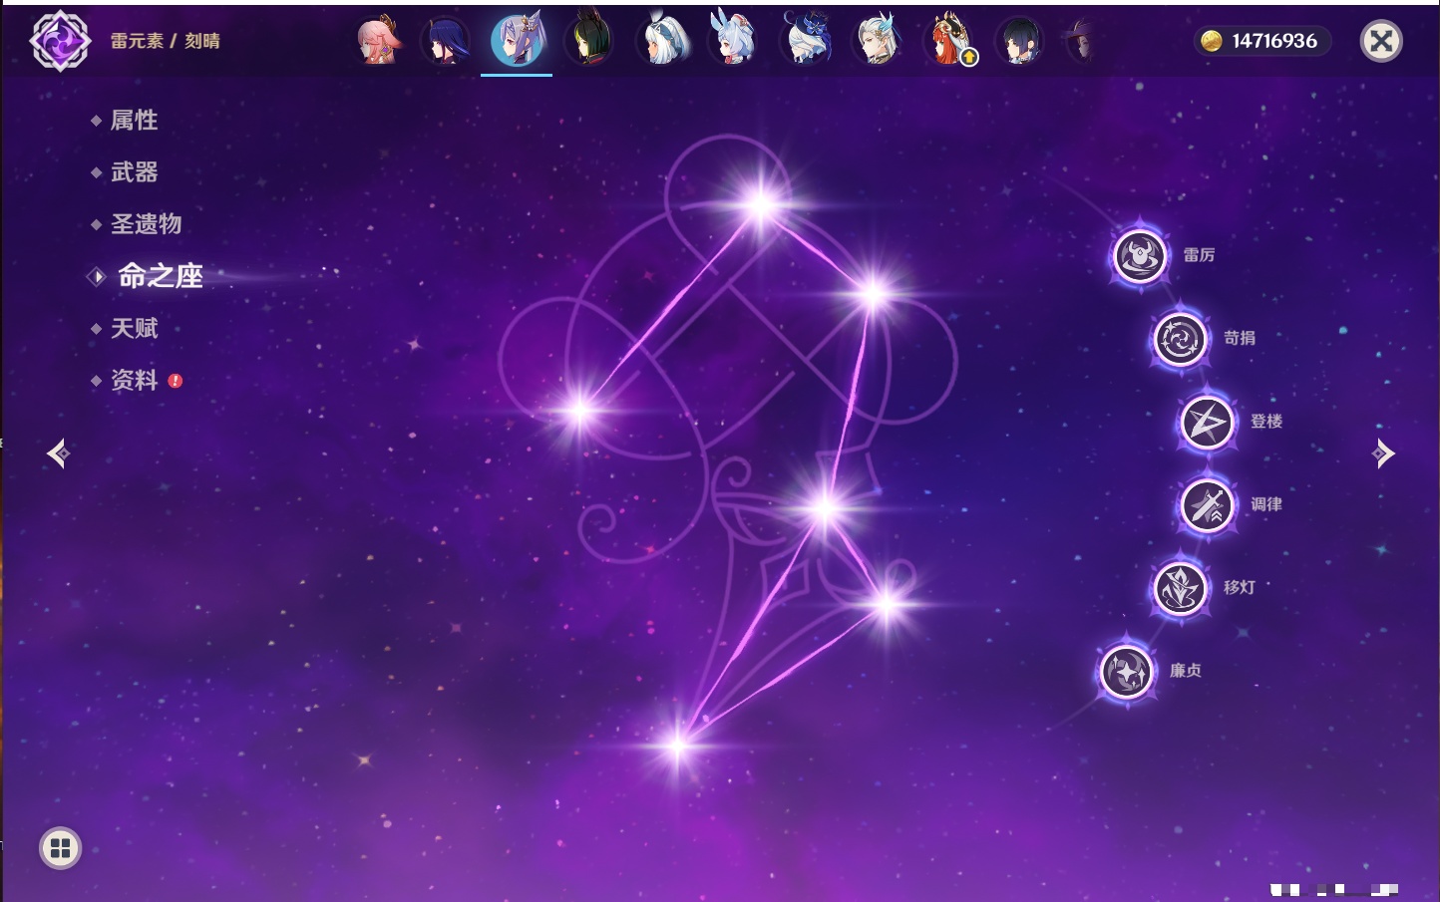
Task: Go to previous character with left arrow
Action: 58,453
